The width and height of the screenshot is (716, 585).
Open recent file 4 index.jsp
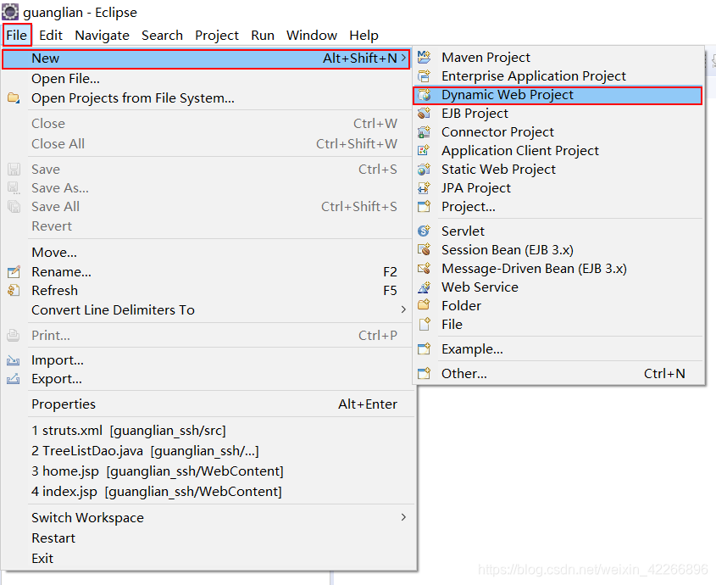(208, 491)
